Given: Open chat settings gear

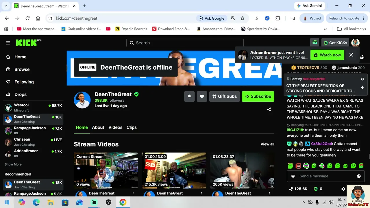Looking at the screenshot, I should point(343,189).
